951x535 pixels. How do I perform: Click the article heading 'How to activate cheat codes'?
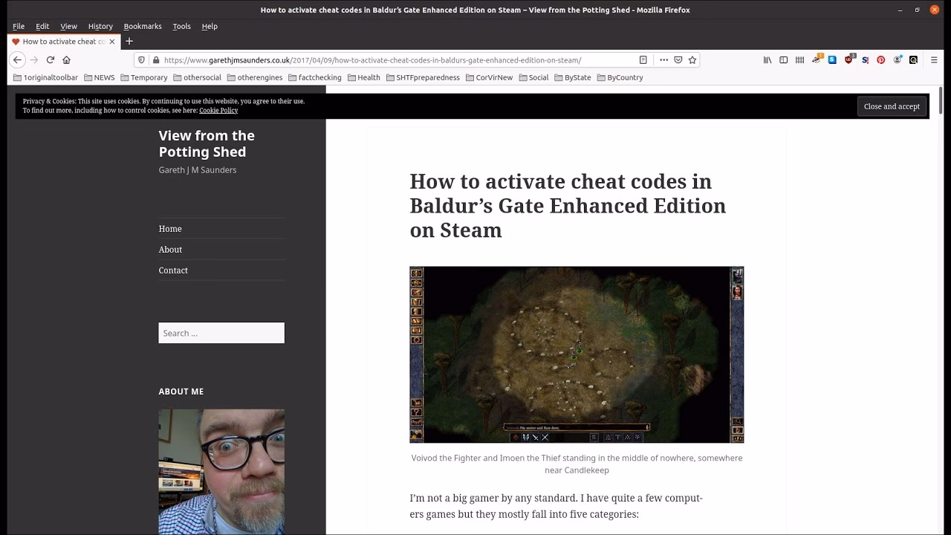pyautogui.click(x=568, y=206)
